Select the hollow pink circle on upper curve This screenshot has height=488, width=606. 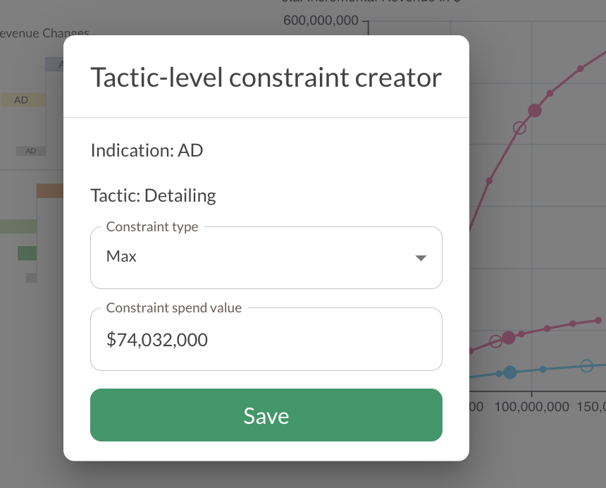(519, 128)
